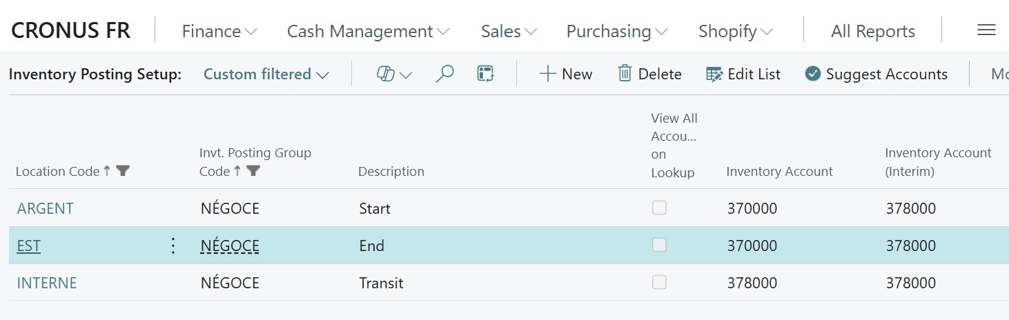The height and width of the screenshot is (320, 1009).
Task: Open the Custom filtered view dropdown
Action: (266, 74)
